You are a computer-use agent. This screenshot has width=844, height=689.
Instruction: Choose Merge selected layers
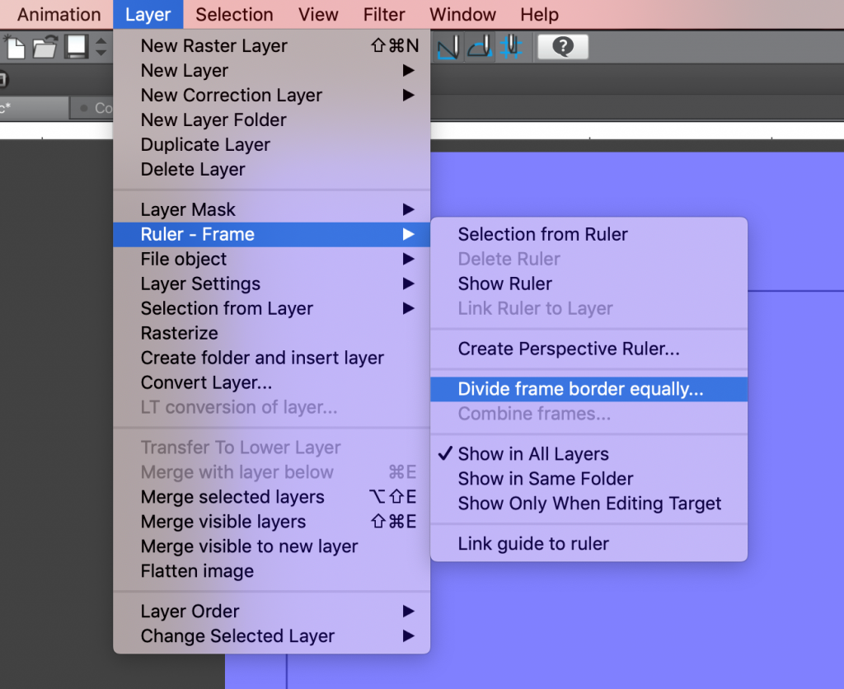pos(272,497)
